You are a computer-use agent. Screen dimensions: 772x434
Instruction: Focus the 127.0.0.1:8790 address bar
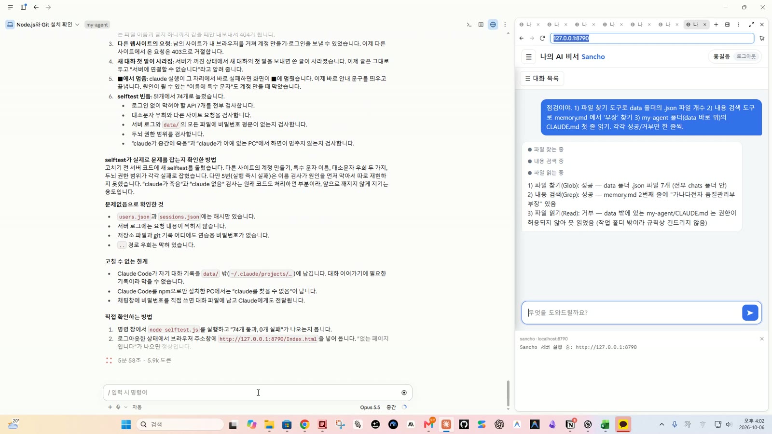(x=652, y=38)
